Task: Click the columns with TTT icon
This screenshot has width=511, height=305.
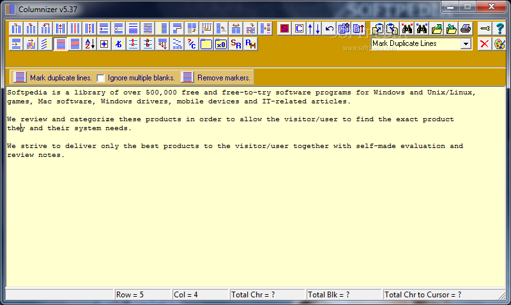Action: (89, 29)
